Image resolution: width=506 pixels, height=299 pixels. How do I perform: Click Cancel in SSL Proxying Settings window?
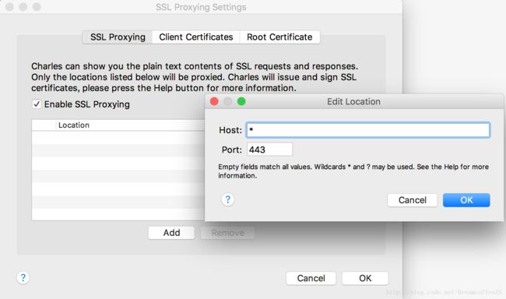point(311,278)
